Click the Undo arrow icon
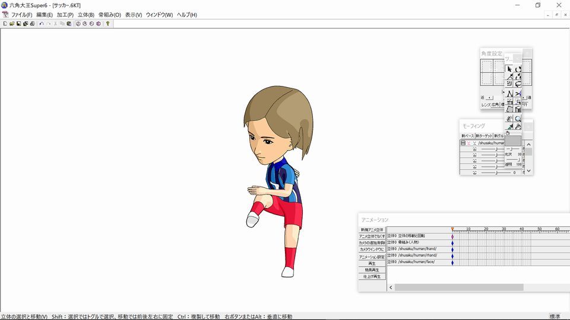Viewport: 570px width, 320px height. click(42, 24)
